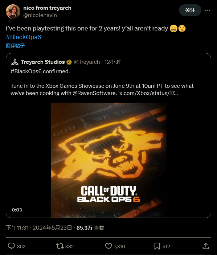The image size is (217, 255).
Task: Open the nico from treyarch display name
Action: point(47,8)
